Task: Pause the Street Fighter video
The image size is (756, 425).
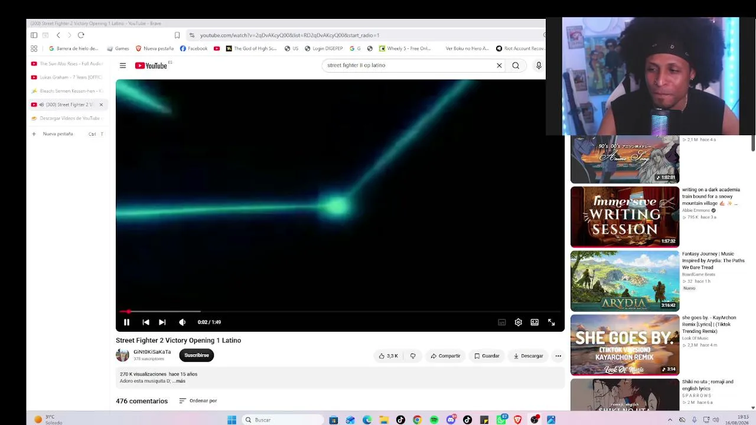Action: (x=126, y=322)
